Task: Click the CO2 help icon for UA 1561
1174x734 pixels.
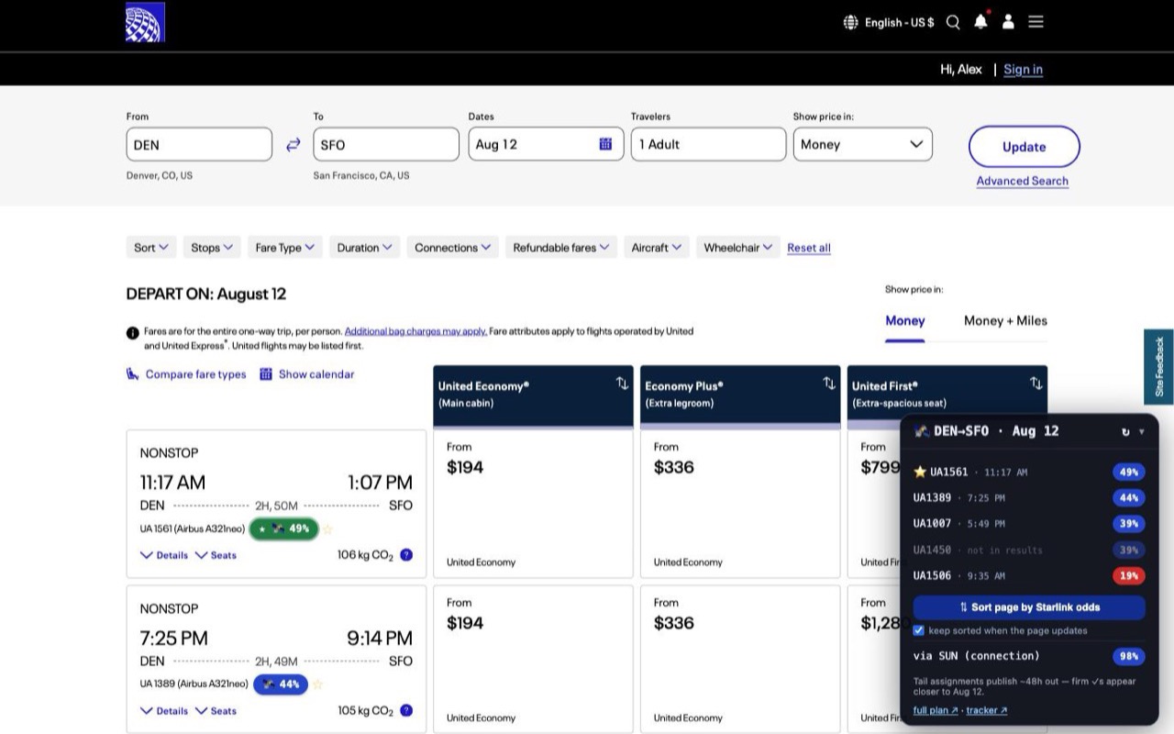Action: [x=406, y=555]
